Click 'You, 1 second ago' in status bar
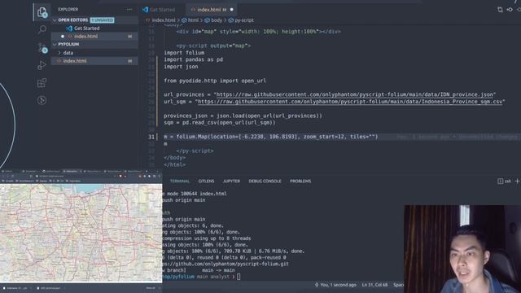The height and width of the screenshot is (293, 521). coord(335,285)
